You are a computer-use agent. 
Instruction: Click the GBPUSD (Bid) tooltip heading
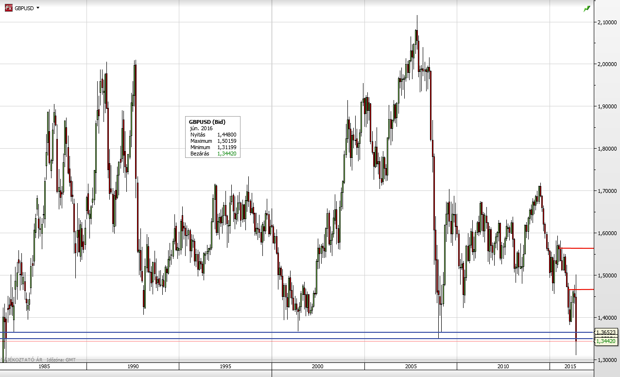(x=207, y=121)
